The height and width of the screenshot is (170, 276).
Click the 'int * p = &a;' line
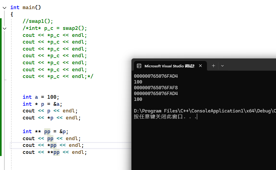click(x=42, y=104)
